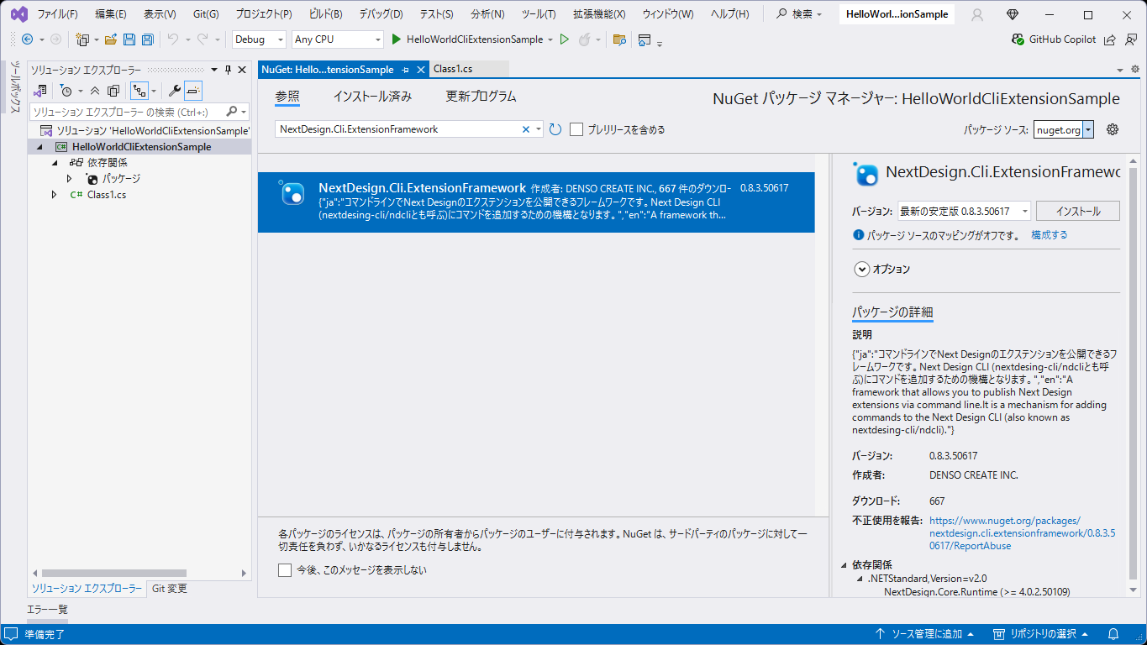Click the diamond icon next to the account icon

point(1012,14)
